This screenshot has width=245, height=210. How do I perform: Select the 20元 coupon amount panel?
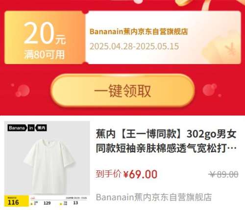[45, 38]
